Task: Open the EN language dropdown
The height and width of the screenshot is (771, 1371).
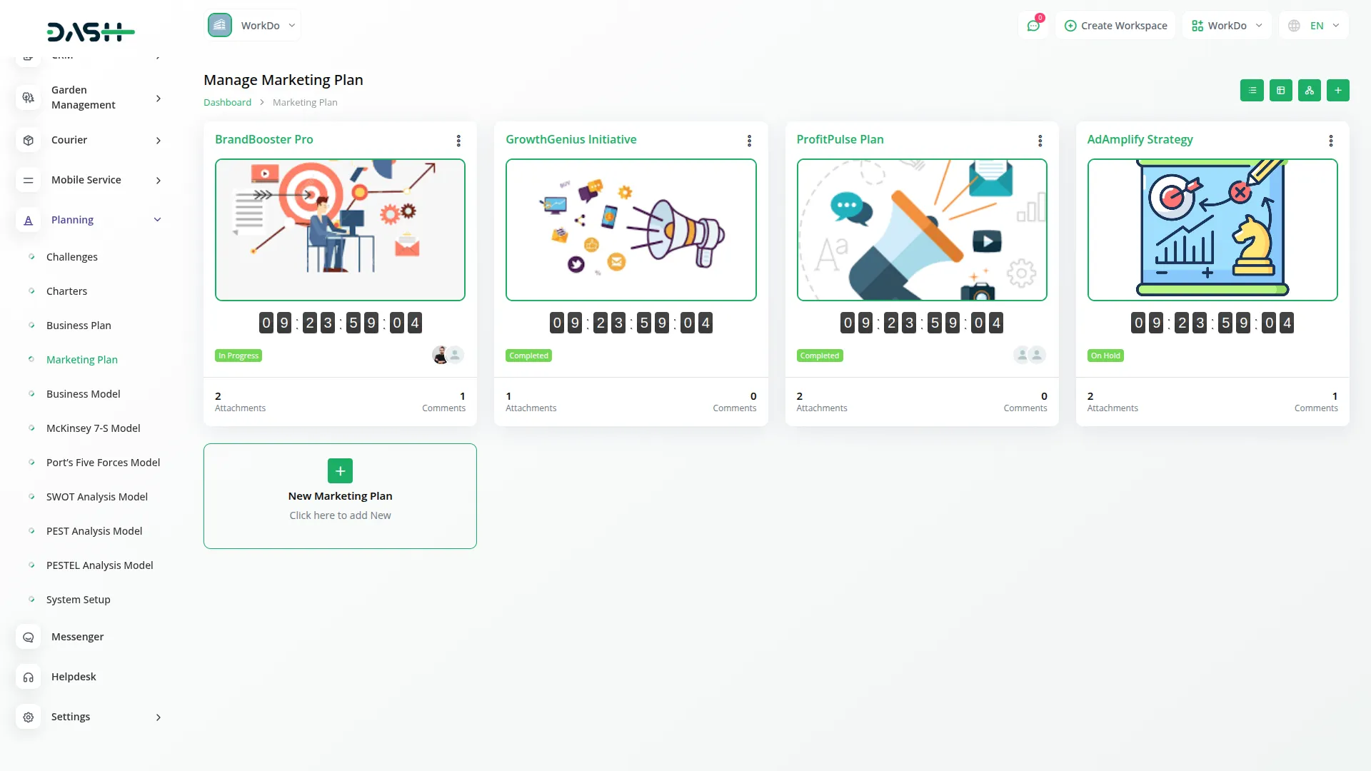Action: click(1315, 26)
